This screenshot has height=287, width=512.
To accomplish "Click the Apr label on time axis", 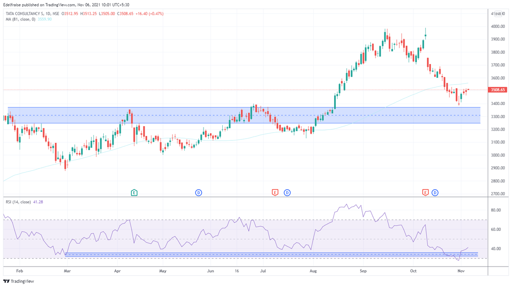I will (117, 271).
